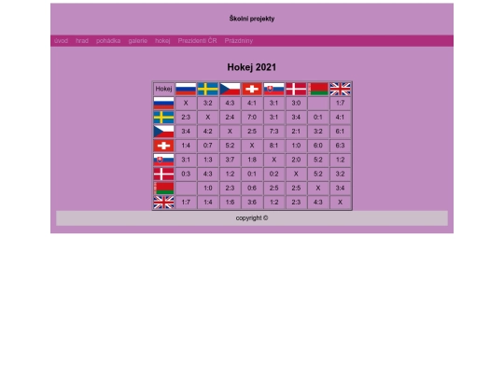This screenshot has height=378, width=504.
Task: Click the Czech flag in the header row
Action: coord(230,89)
